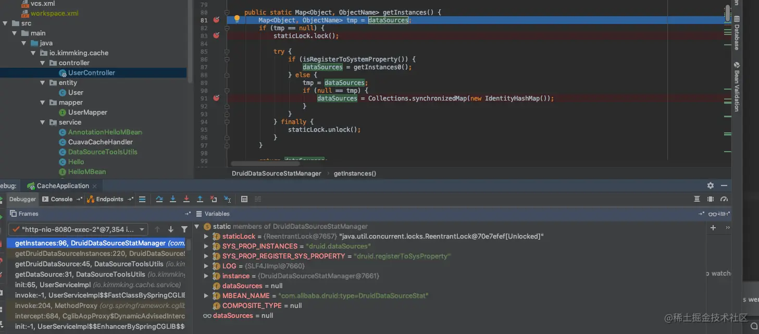Viewport: 759px width, 334px height.
Task: Close the CacheApplication debug tab
Action: pyautogui.click(x=94, y=186)
